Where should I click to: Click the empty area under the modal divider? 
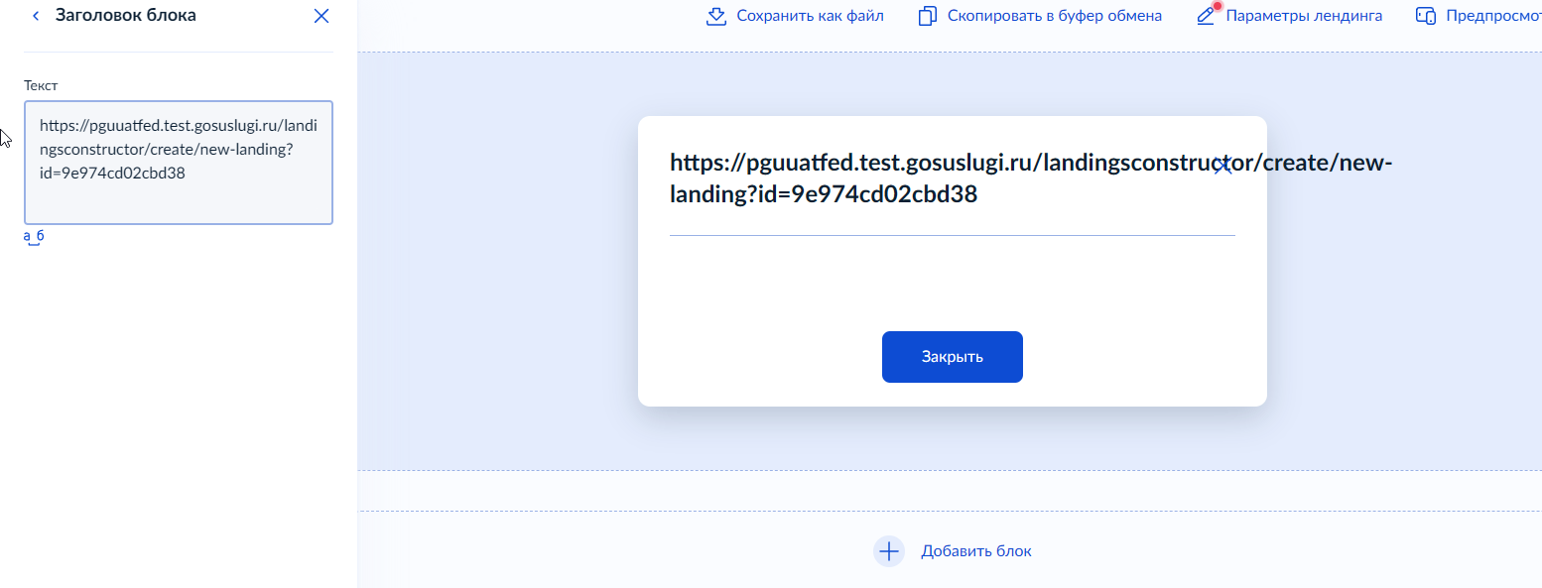point(953,283)
